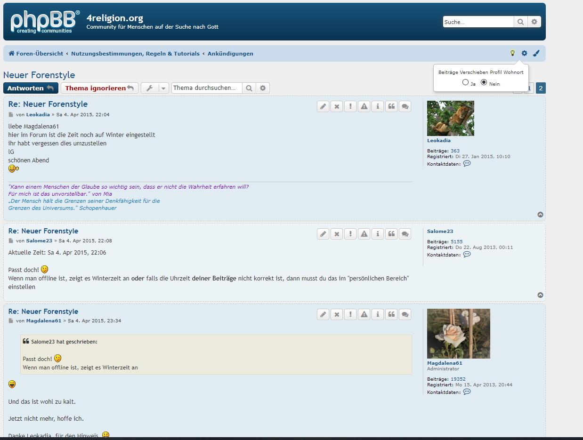Click Magdalena61's rose avatar picture
This screenshot has height=440, width=583.
point(458,334)
